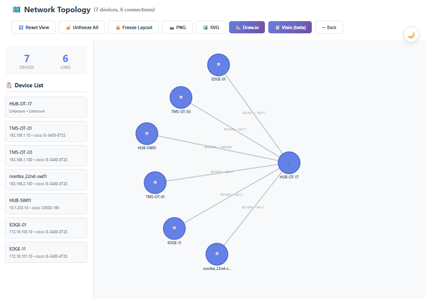Select the TMS-OT-03 node circle
The width and height of the screenshot is (425, 299).
pyautogui.click(x=181, y=97)
